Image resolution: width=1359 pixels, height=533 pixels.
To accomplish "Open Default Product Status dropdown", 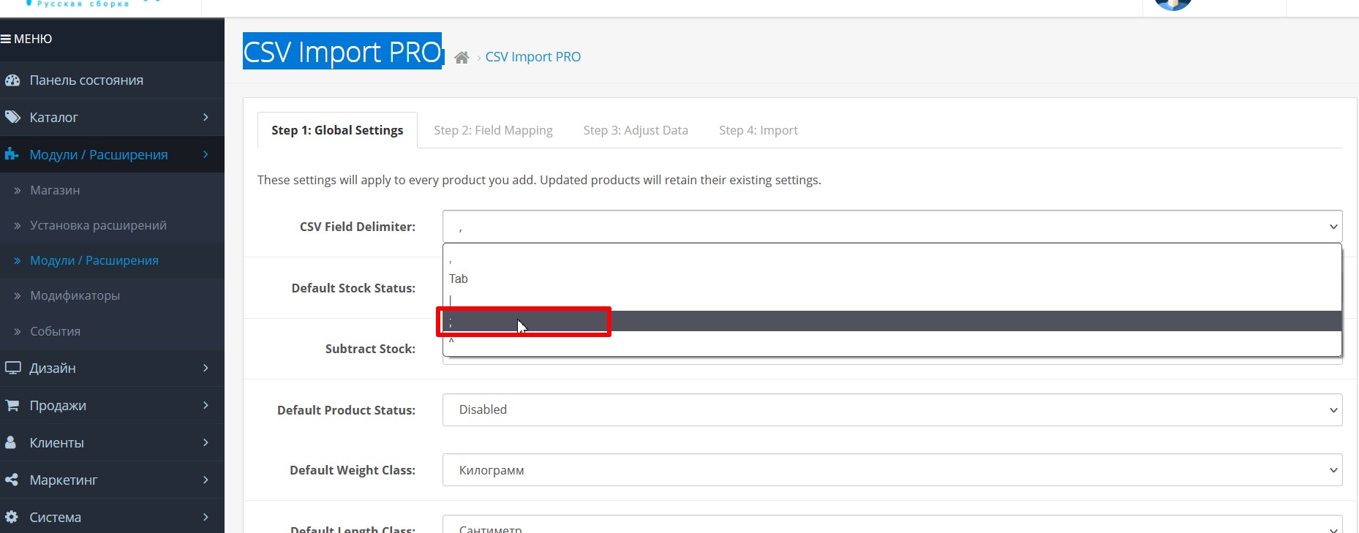I will click(892, 410).
